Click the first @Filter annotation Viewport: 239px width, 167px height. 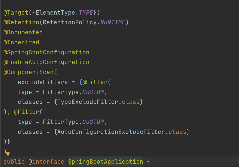coord(95,82)
